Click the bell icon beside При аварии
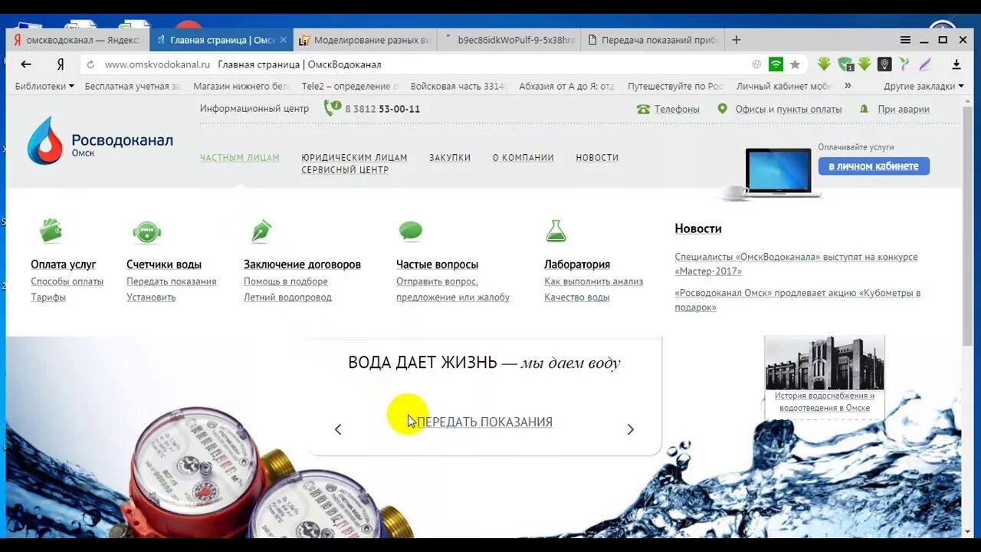The image size is (981, 552). tap(864, 109)
